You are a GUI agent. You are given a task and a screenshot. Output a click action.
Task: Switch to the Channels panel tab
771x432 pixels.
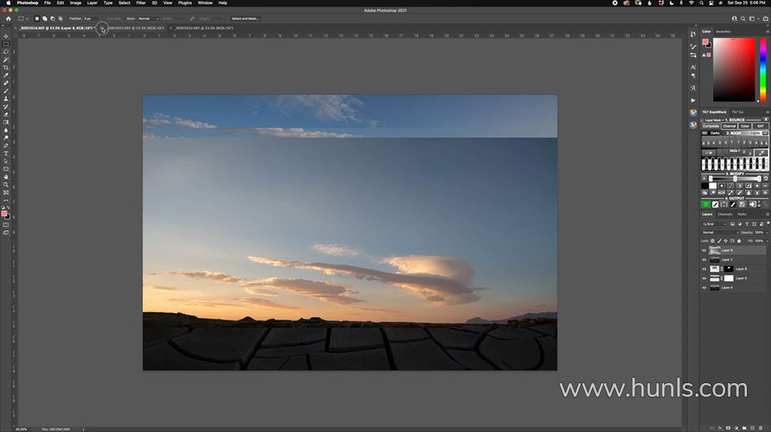tap(724, 214)
